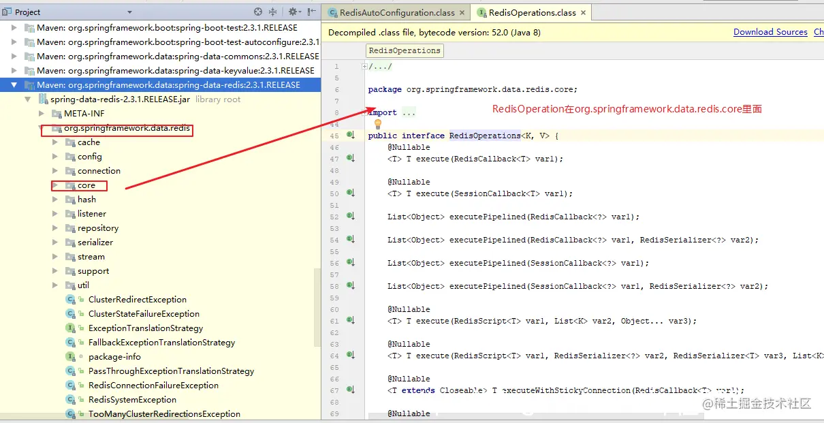This screenshot has width=824, height=423.
Task: Click implemented gutter icon on line 54
Action: point(351,239)
